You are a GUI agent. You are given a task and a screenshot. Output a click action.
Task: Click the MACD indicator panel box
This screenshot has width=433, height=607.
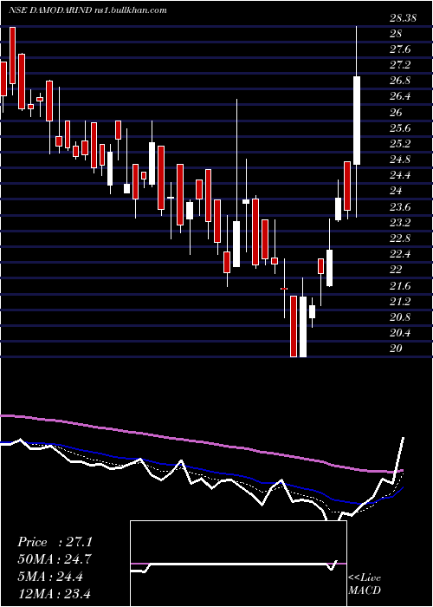coord(238,564)
